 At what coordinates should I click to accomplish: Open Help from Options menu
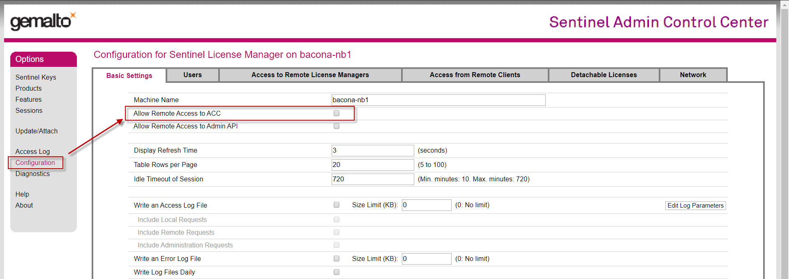tap(22, 194)
